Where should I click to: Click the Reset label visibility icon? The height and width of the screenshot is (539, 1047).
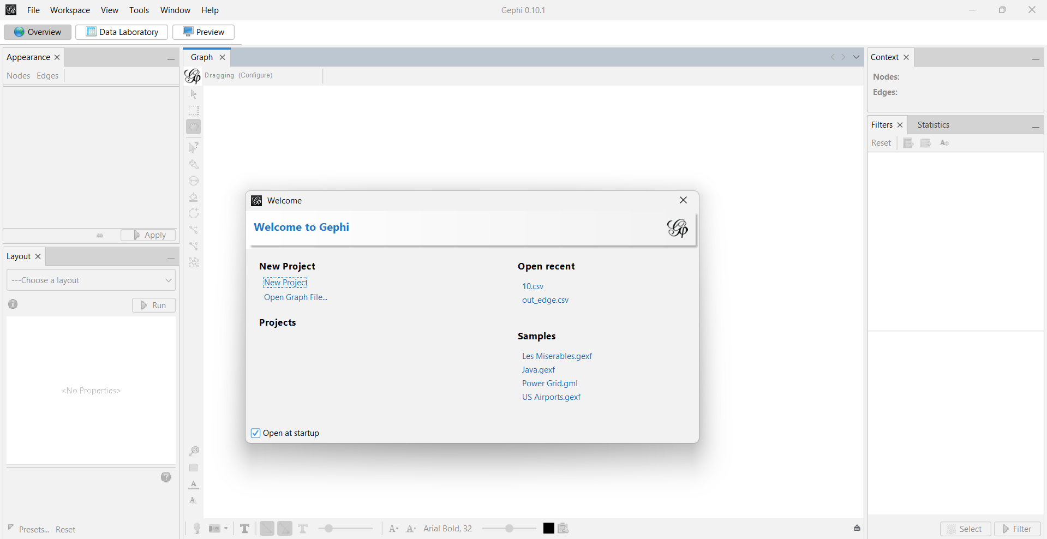[x=193, y=500]
